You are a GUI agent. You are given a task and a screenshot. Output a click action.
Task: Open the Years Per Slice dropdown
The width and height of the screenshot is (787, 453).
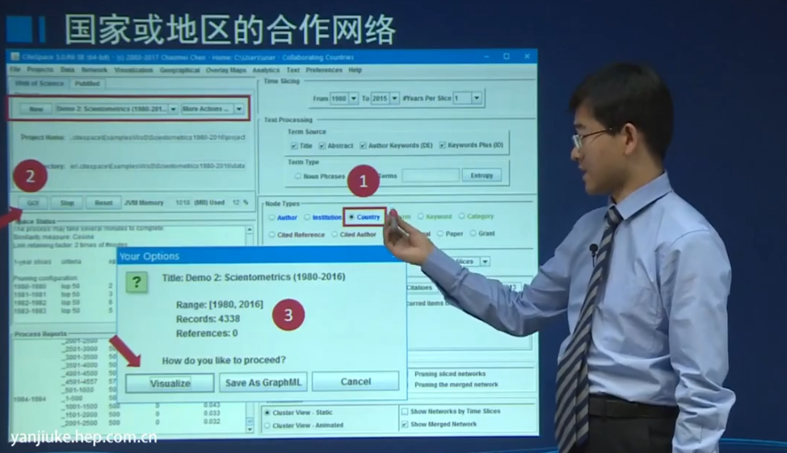click(476, 98)
